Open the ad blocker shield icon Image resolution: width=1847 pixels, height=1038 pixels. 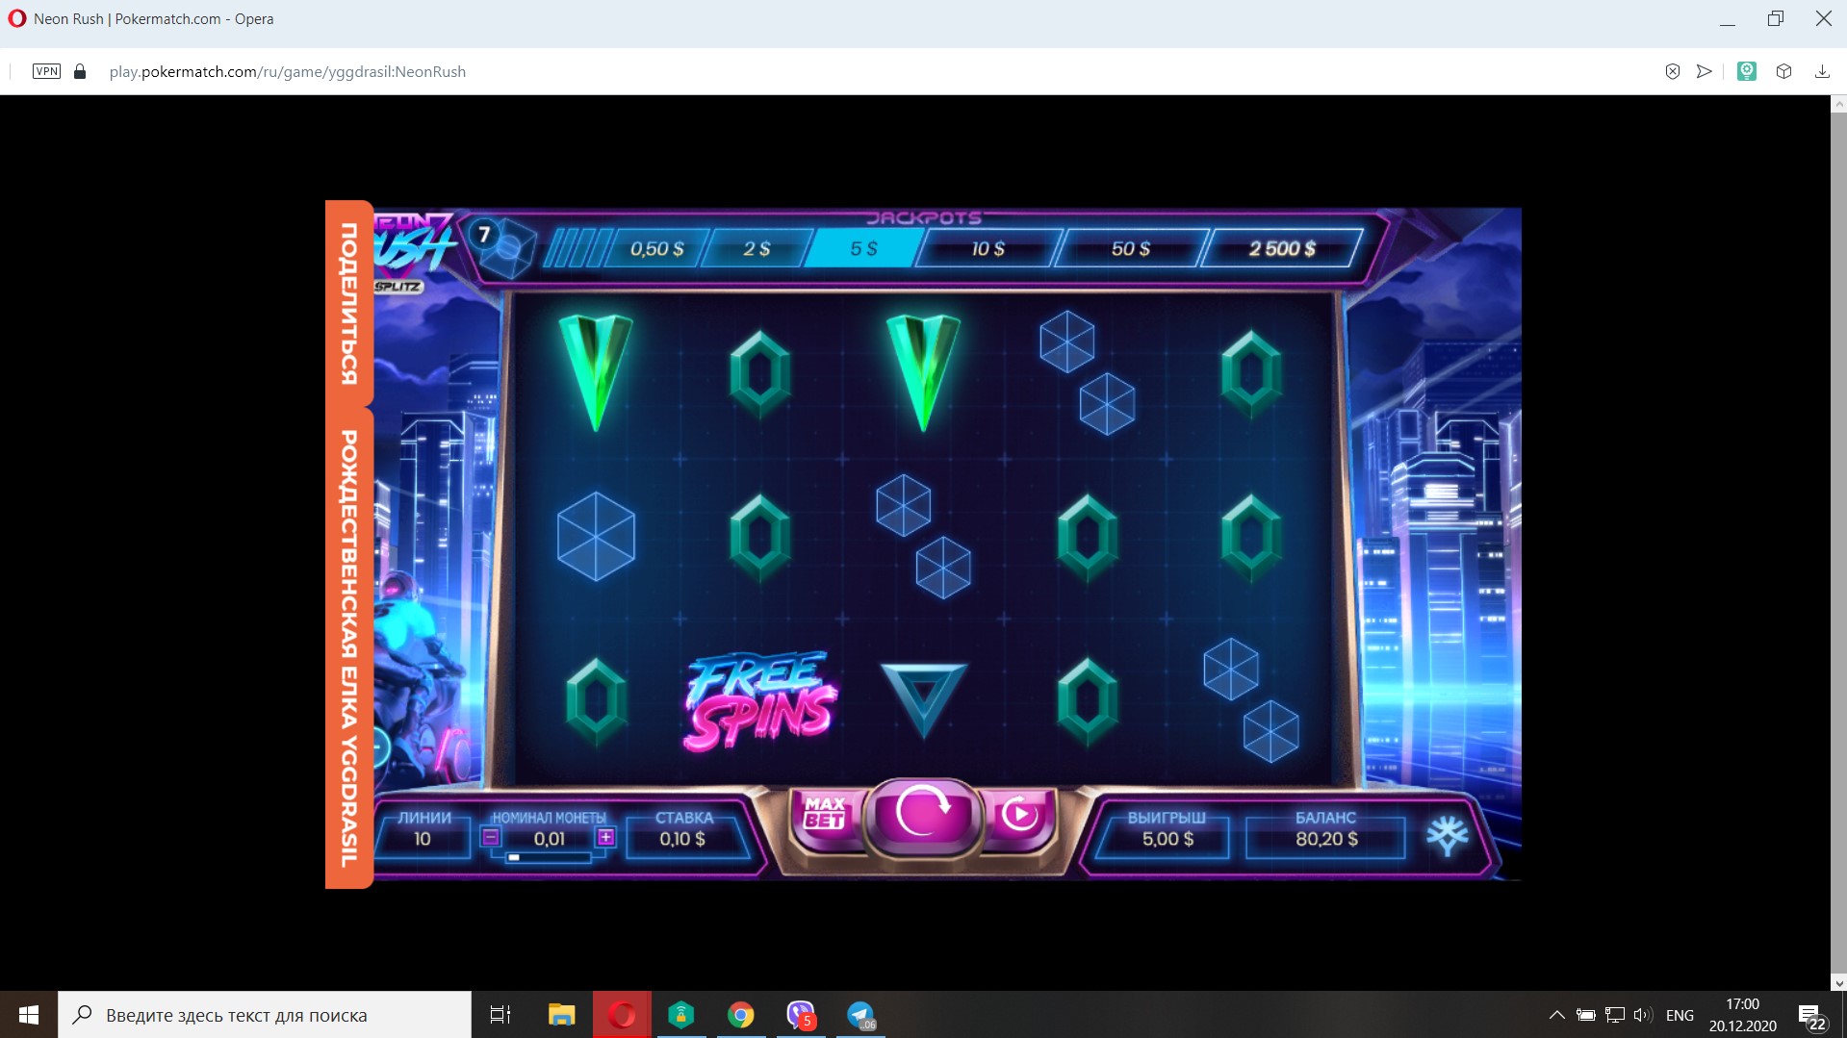[1673, 71]
